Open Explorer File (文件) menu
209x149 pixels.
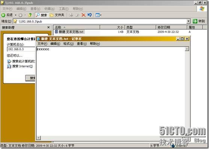(x=8, y=9)
